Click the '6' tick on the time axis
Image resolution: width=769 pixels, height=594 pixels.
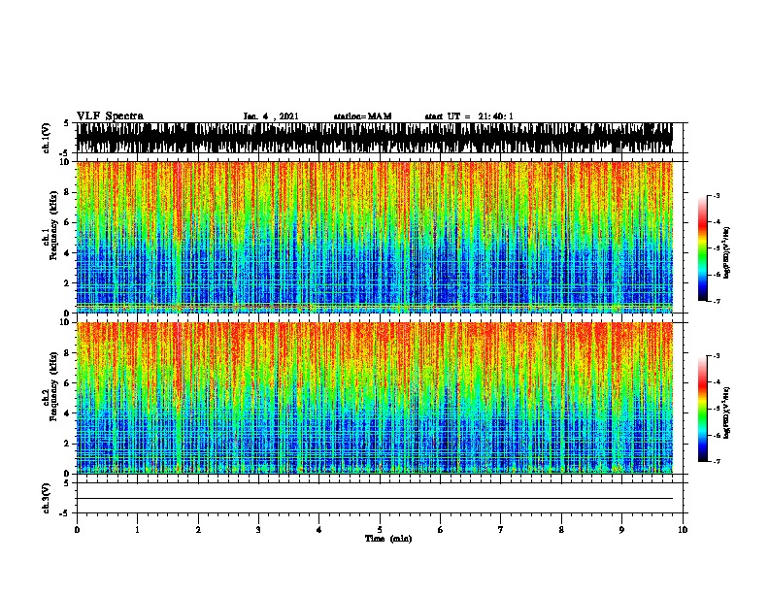point(441,530)
